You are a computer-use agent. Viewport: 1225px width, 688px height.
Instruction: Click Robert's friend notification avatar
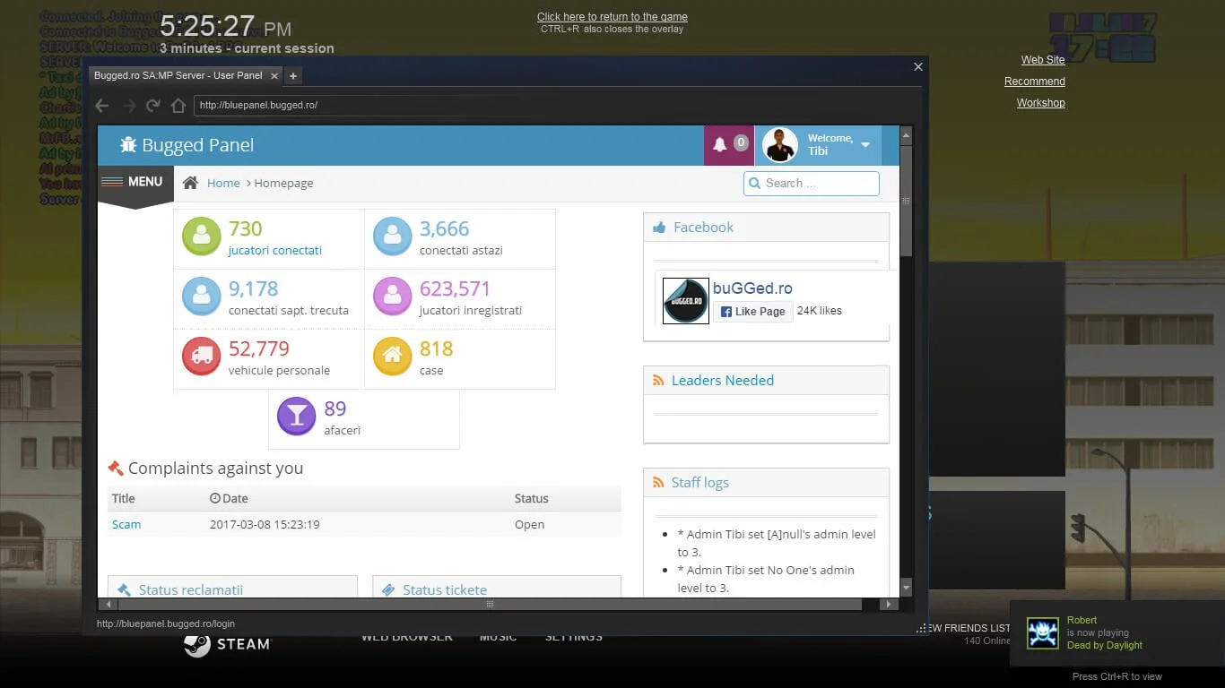(x=1043, y=633)
